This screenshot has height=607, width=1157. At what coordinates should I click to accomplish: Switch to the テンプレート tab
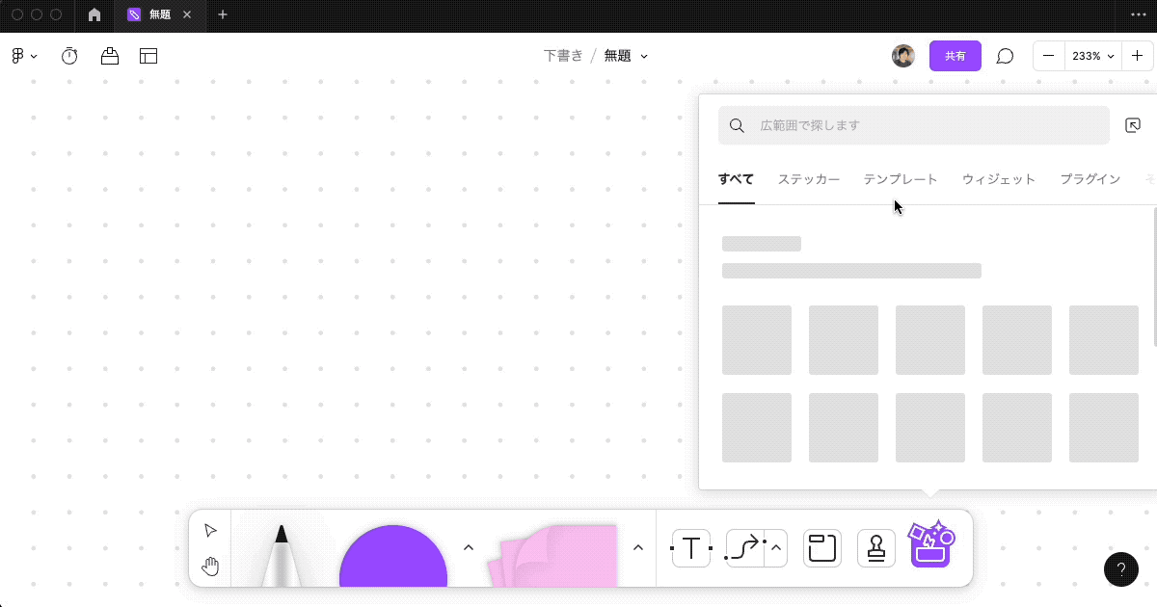pyautogui.click(x=901, y=179)
